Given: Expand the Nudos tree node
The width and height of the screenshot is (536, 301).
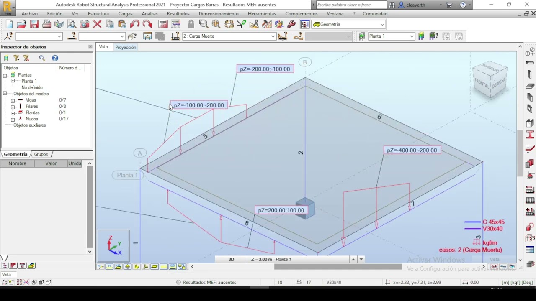Looking at the screenshot, I should [13, 119].
